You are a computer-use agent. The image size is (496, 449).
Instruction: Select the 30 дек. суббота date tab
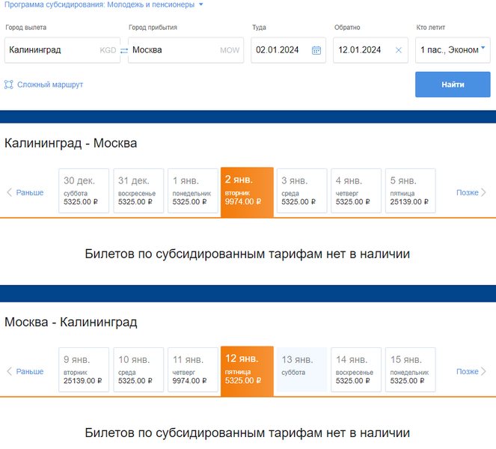point(84,191)
